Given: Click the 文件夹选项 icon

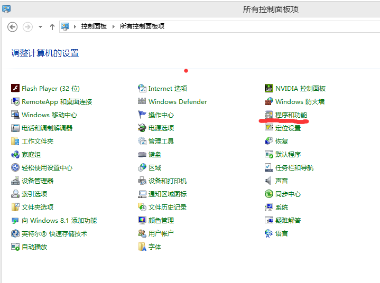Looking at the screenshot, I should [x=15, y=207].
